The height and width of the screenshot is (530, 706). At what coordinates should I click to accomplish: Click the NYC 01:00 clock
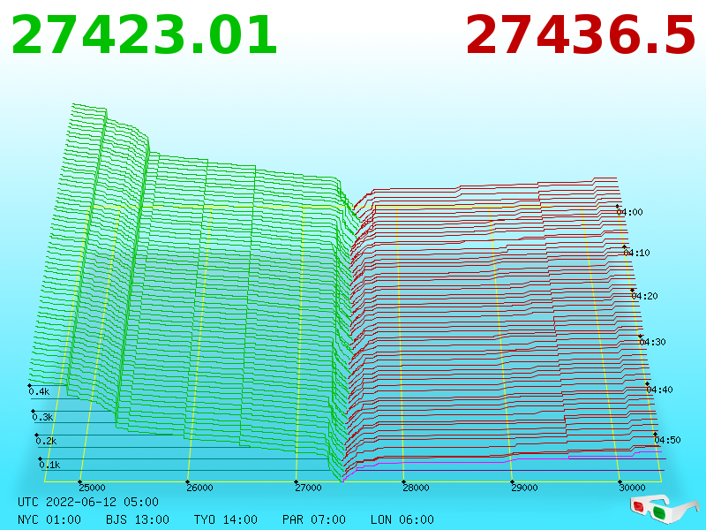(x=49, y=519)
